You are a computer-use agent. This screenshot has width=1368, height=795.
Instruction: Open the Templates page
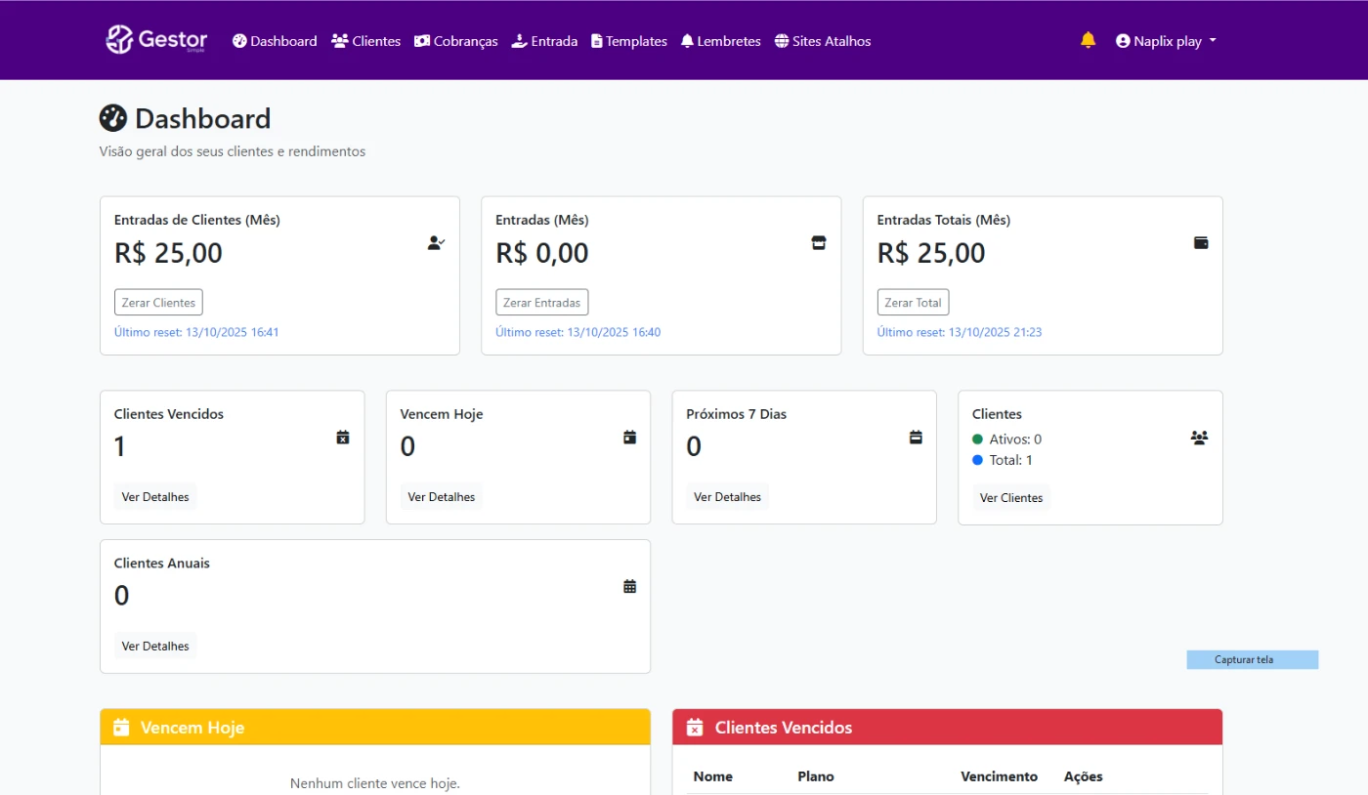coord(629,41)
